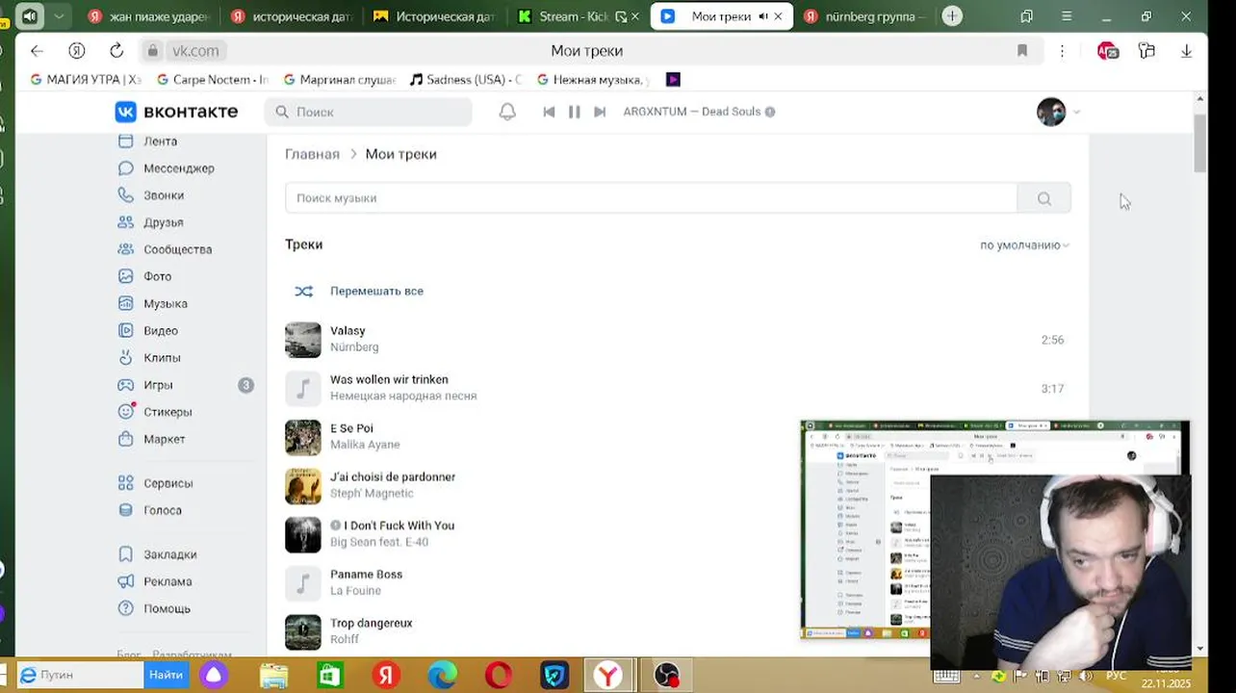Image resolution: width=1236 pixels, height=693 pixels.
Task: Click the ВКонтакте logo
Action: (176, 112)
